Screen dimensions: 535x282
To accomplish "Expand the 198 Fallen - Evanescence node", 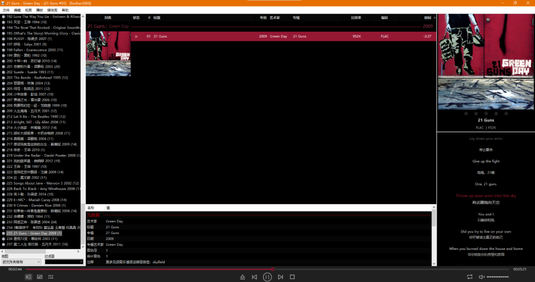I will pos(3,50).
